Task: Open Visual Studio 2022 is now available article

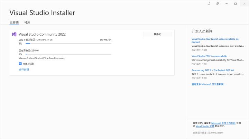Action: tap(209, 56)
